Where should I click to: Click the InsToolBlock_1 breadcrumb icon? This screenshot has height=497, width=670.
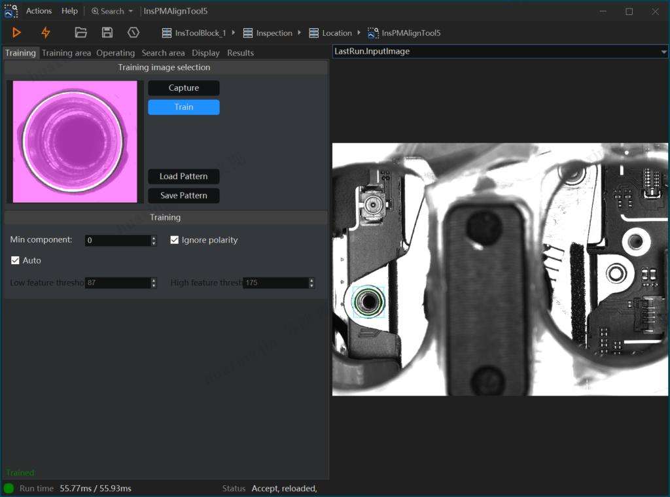(x=167, y=33)
